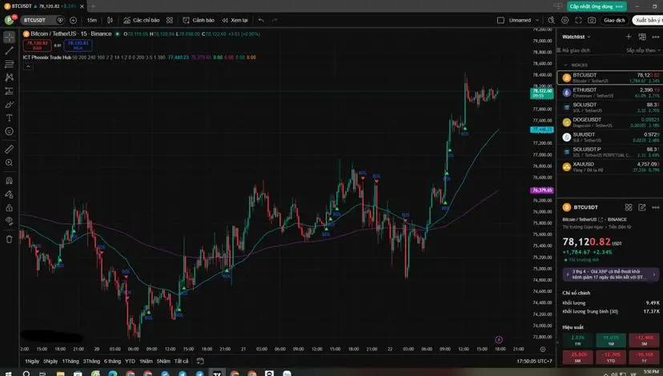This screenshot has width=663, height=376.
Task: Open chart settings hexagon icon
Action: [565, 20]
